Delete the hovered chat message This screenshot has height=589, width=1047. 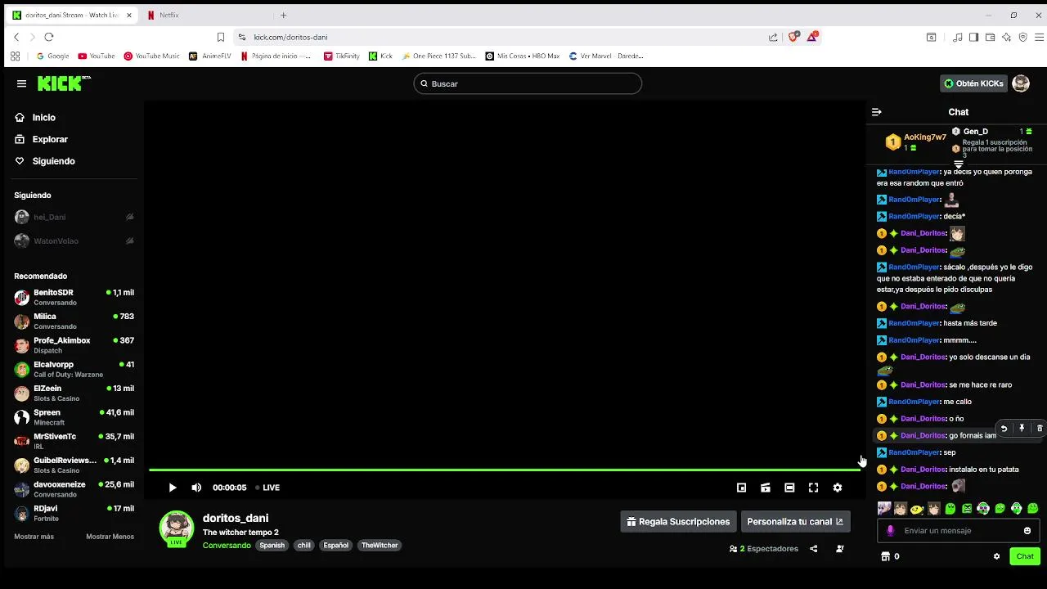(1040, 429)
